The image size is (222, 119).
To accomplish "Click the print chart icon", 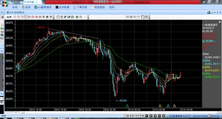I will tap(73, 17).
